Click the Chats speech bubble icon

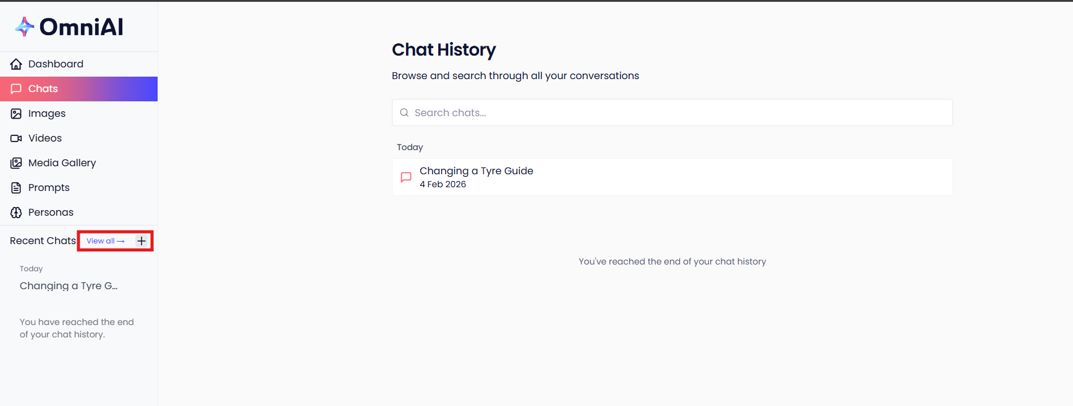pos(16,89)
